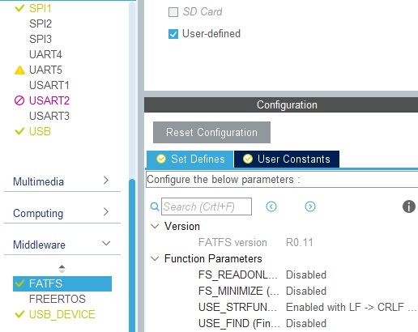Expand the Multimedia category
This screenshot has width=418, height=332.
(x=62, y=181)
